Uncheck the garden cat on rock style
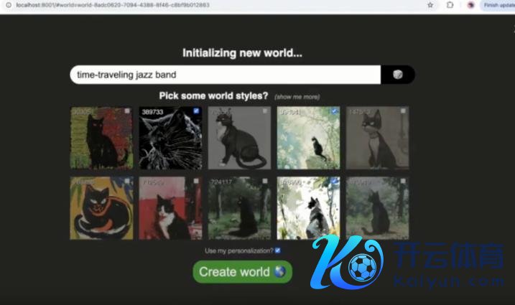This screenshot has width=515, height=305. (334, 111)
